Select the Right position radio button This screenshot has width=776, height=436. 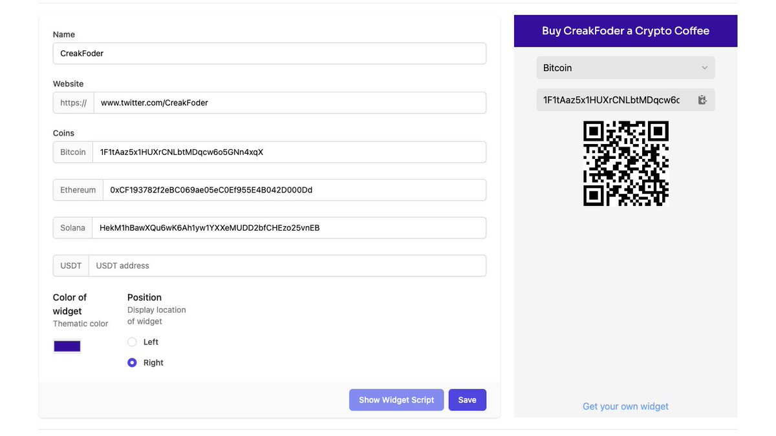(x=132, y=362)
